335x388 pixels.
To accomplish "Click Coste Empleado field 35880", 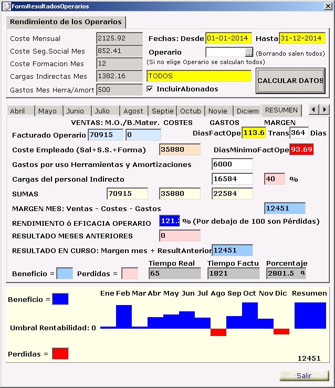I will point(180,150).
